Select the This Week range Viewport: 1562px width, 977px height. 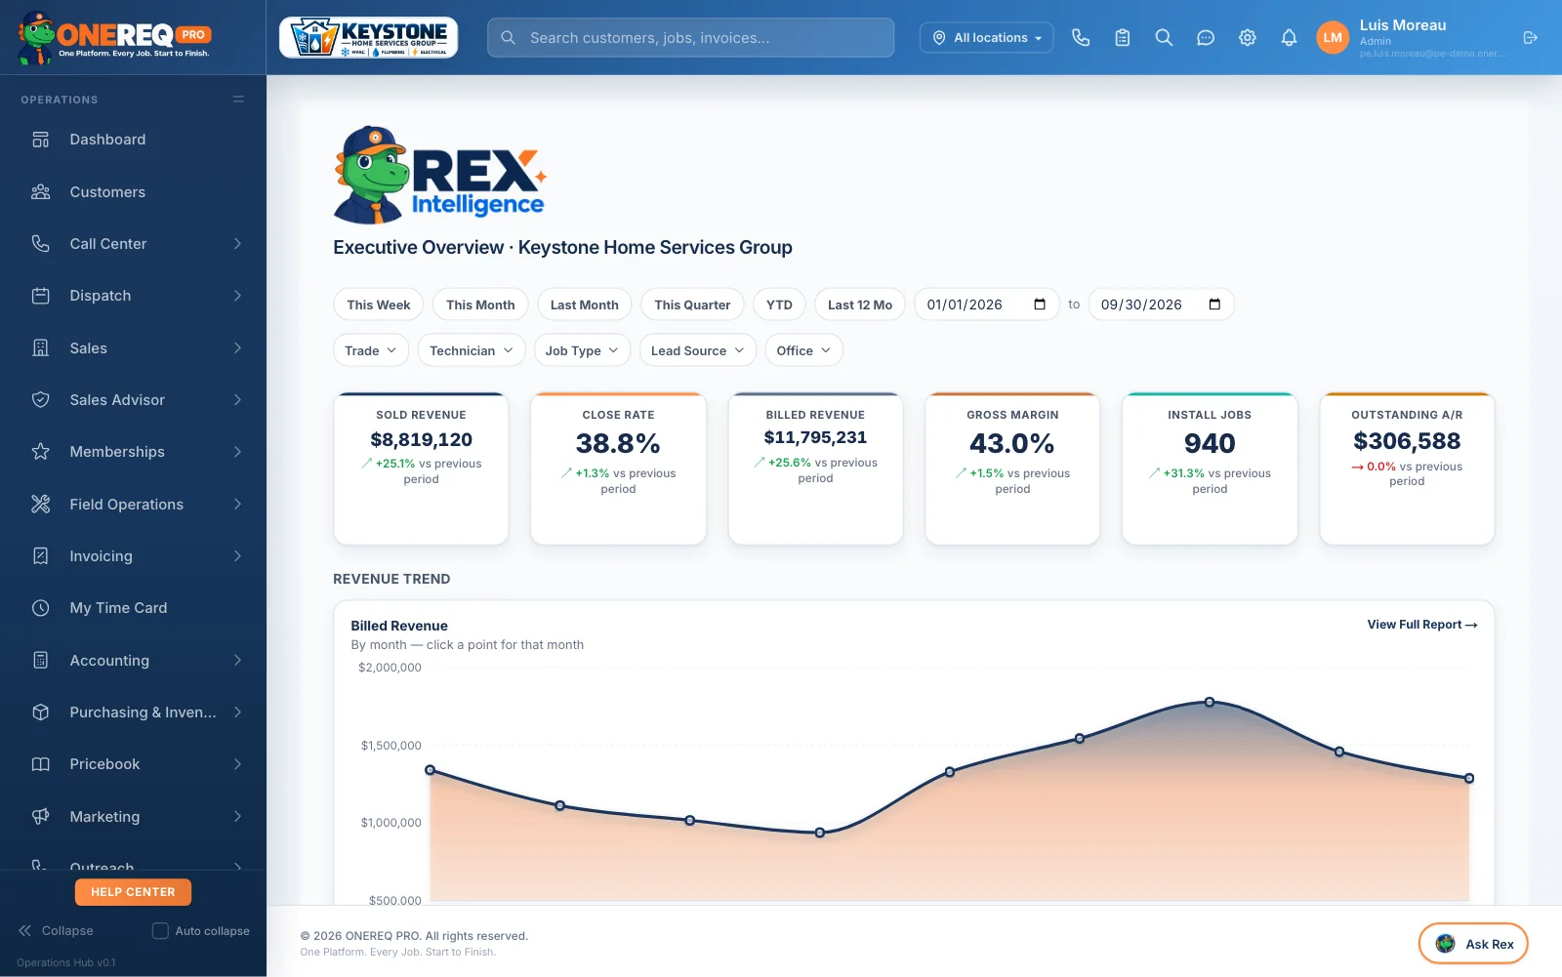click(x=378, y=305)
